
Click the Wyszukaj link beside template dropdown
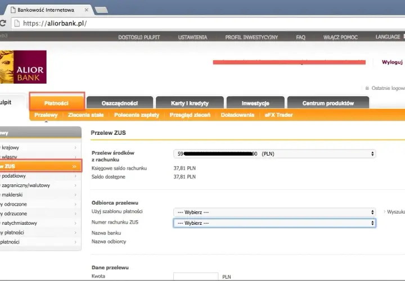pyautogui.click(x=395, y=212)
